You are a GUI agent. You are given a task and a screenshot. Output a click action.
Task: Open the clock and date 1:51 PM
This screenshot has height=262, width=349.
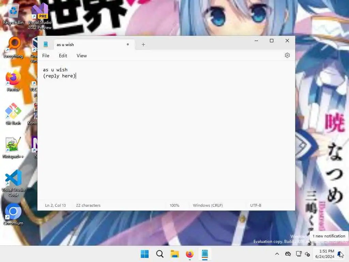click(x=325, y=254)
